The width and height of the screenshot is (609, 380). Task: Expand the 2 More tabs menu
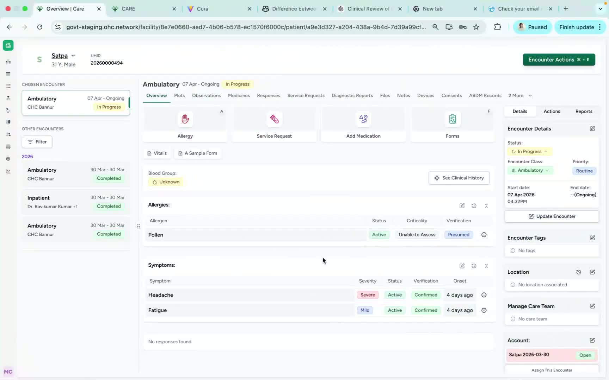[x=520, y=96]
